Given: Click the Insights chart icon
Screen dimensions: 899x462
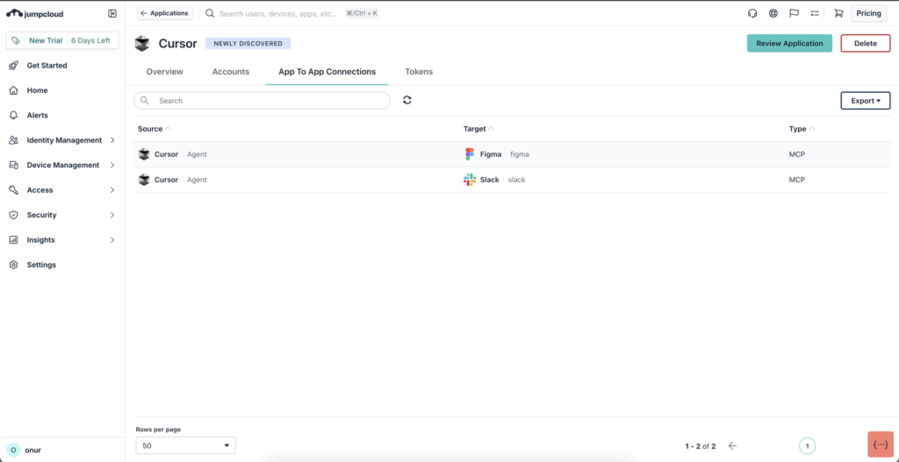Looking at the screenshot, I should pos(14,240).
